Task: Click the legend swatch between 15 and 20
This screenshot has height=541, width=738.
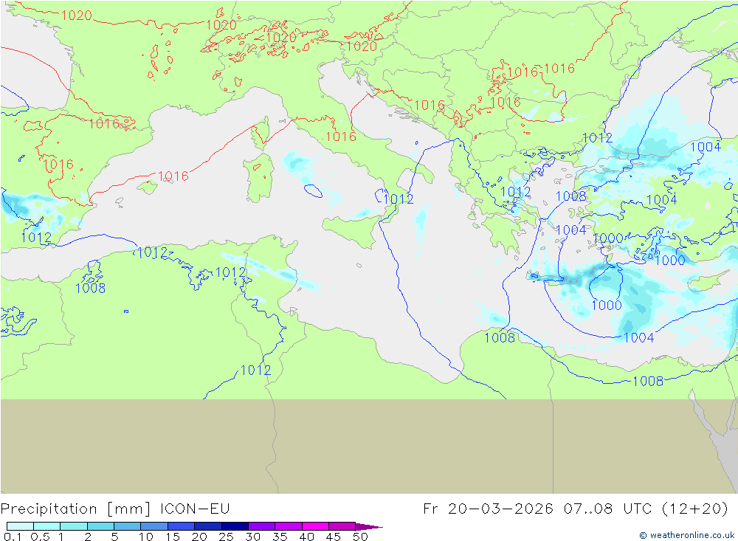Action: [x=182, y=526]
